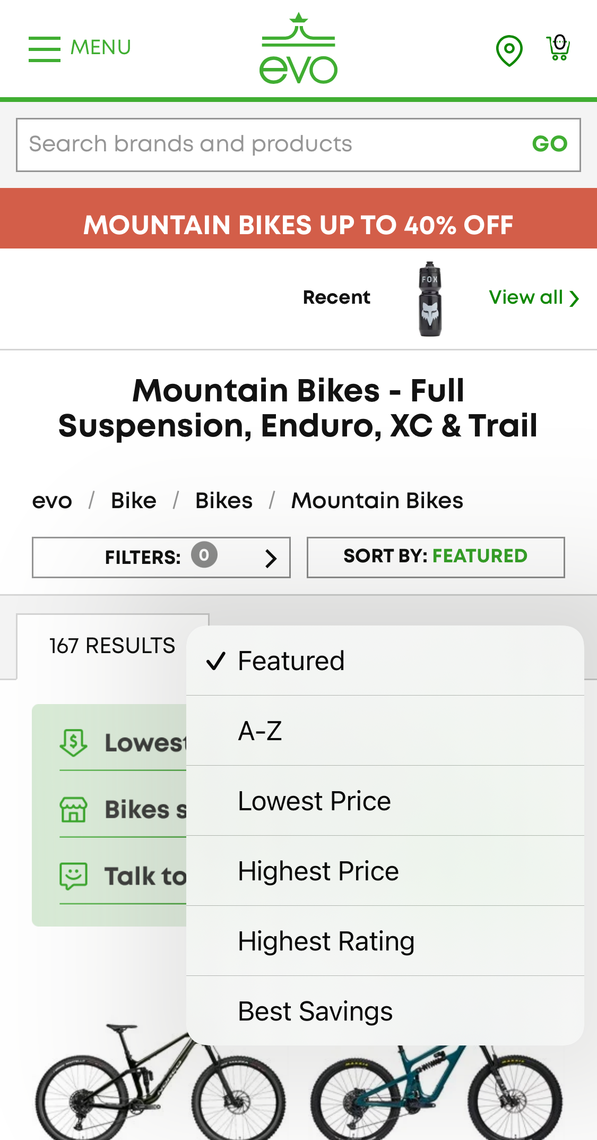Screen dimensions: 597x1140
Task: Select A-Z from the sort menu
Action: [x=261, y=731]
